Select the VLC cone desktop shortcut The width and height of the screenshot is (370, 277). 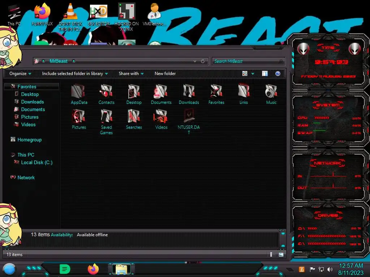pos(70,17)
